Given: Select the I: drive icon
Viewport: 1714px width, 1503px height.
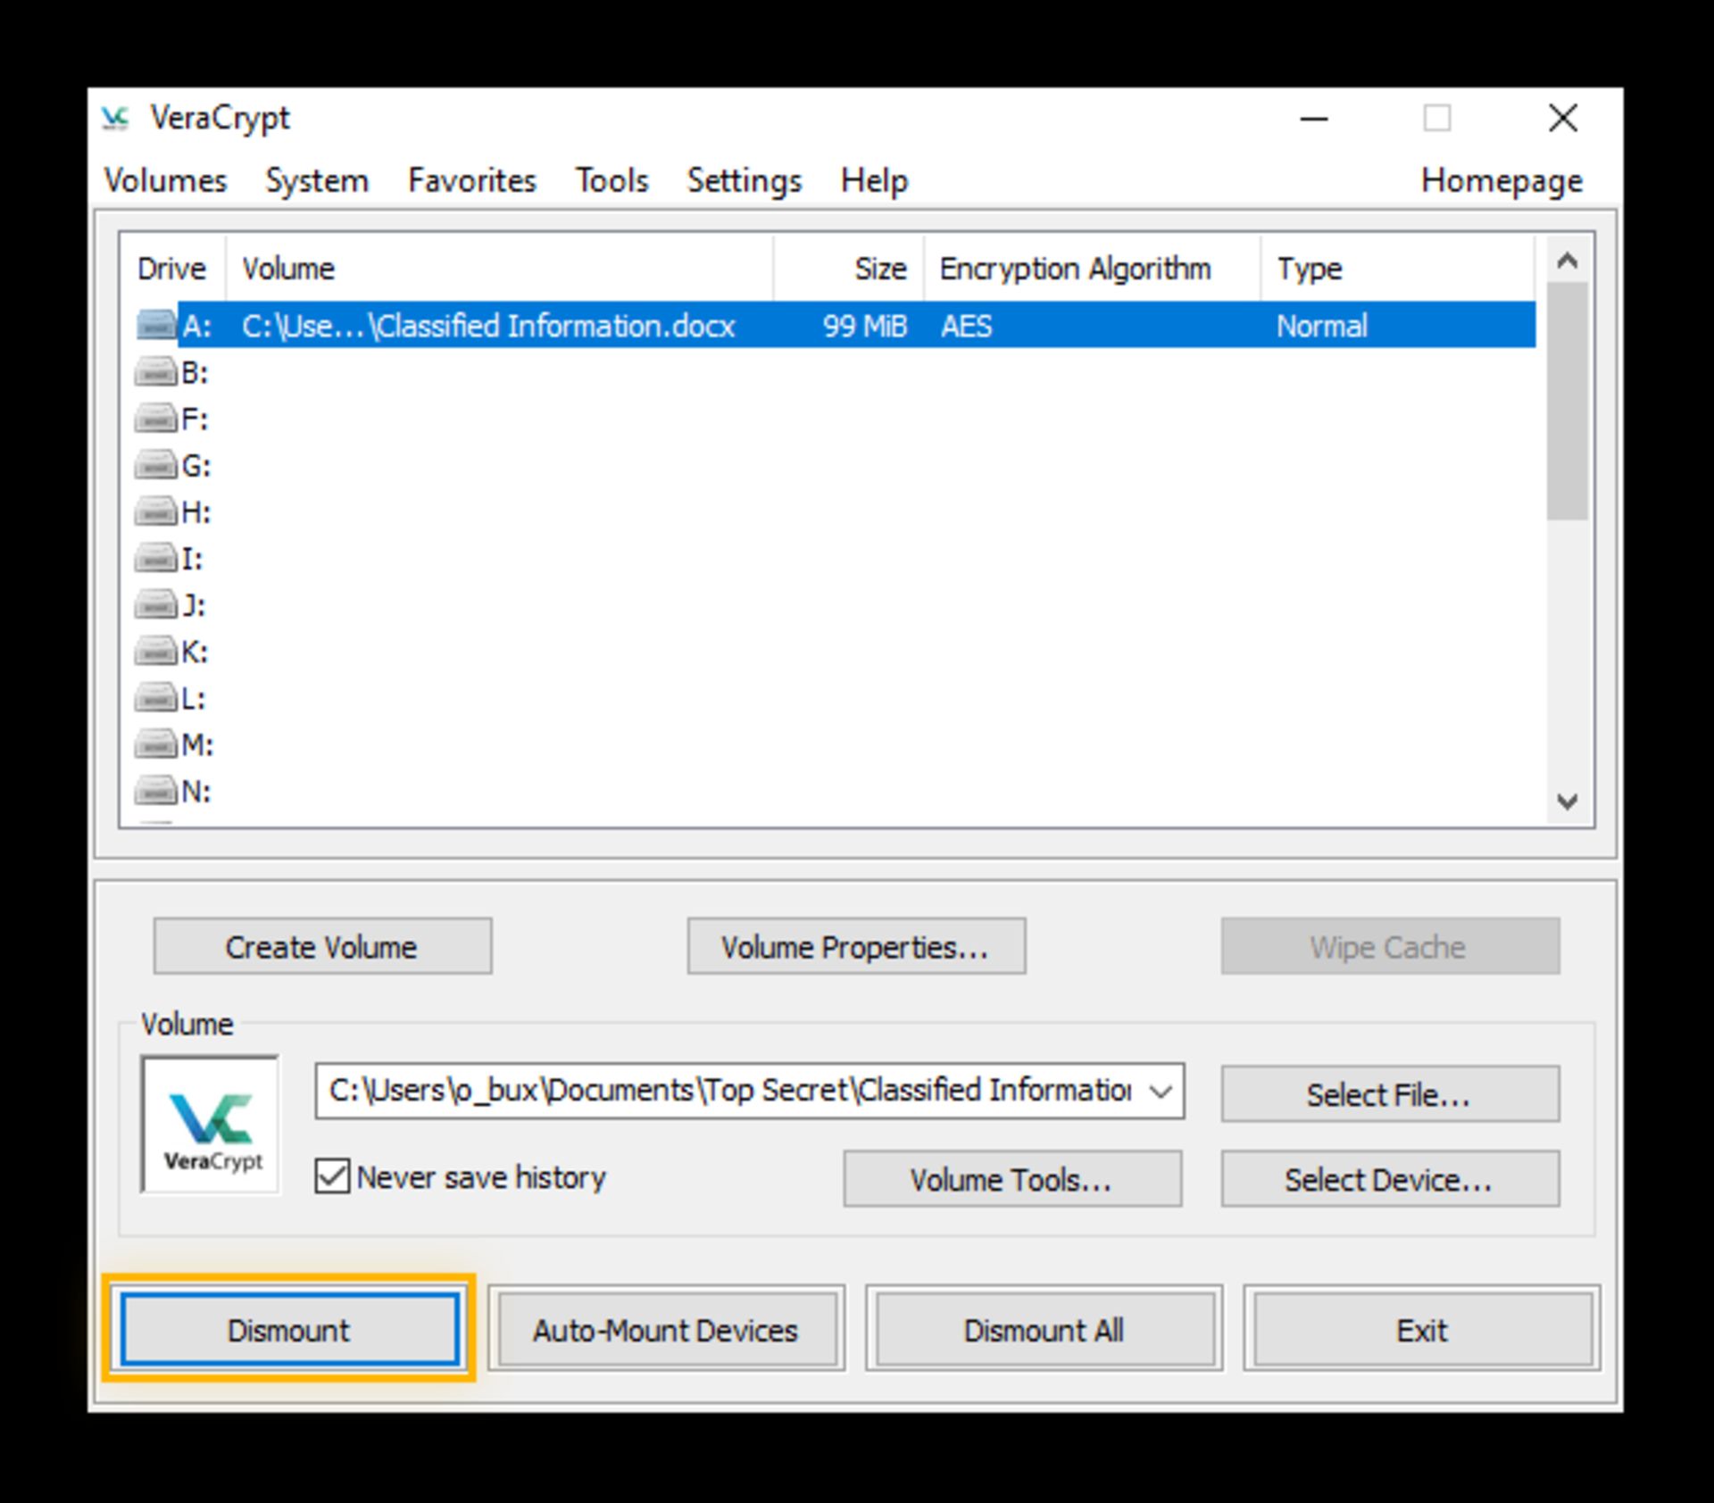Looking at the screenshot, I should [156, 559].
